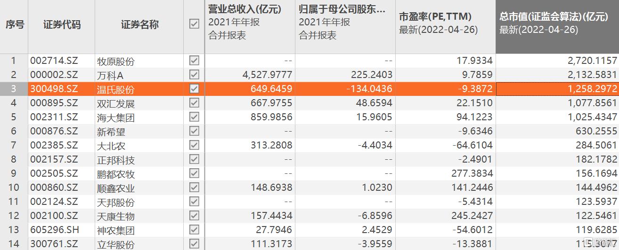
Task: Select PE cell 277.3834
Action: click(472, 173)
